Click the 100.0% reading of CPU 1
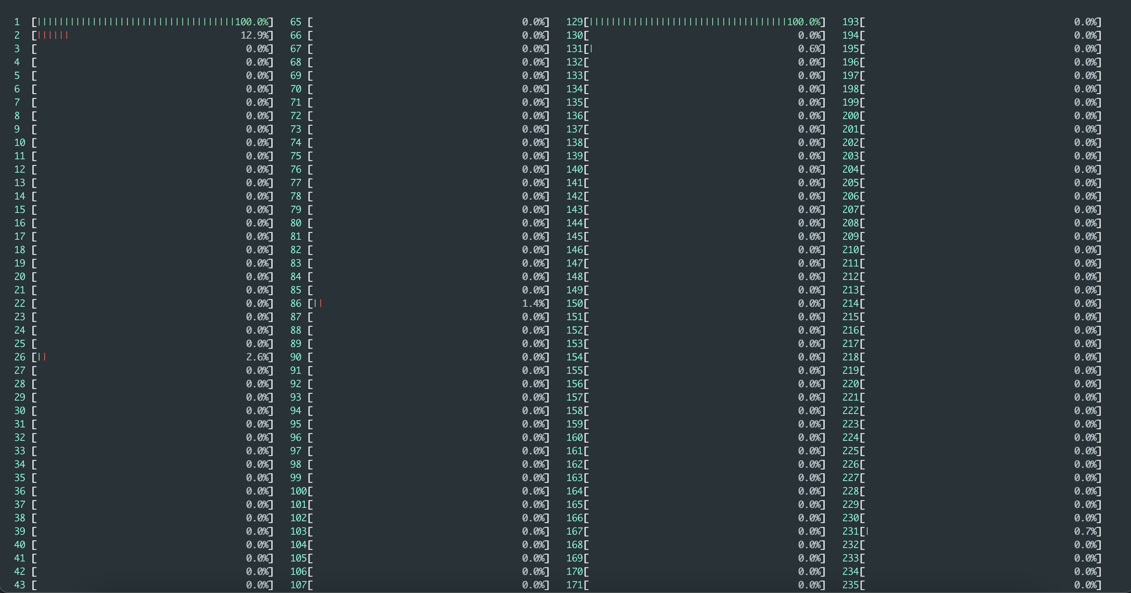The image size is (1131, 593). pos(252,22)
